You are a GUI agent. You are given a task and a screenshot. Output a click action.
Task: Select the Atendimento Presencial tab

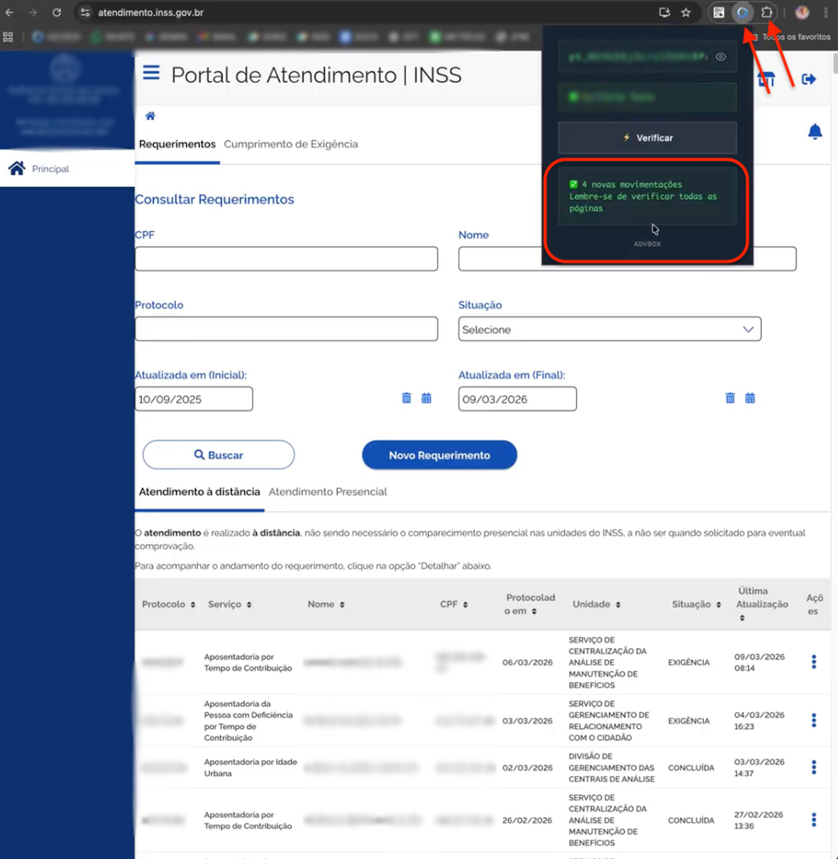click(327, 492)
